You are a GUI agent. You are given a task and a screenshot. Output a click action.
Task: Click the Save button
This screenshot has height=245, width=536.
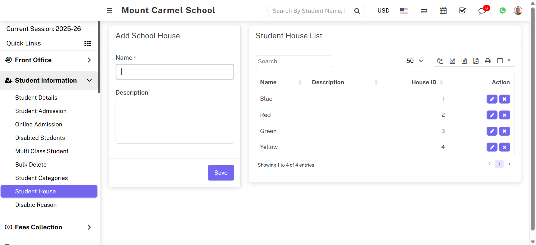coord(221,173)
